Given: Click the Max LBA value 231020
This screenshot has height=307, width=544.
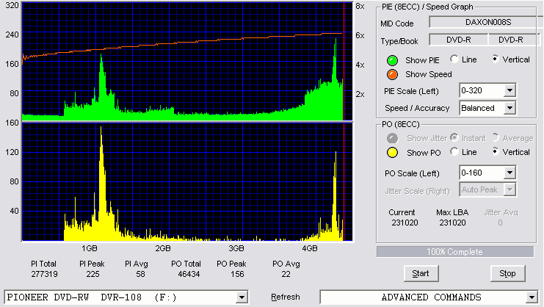Looking at the screenshot, I should 452,223.
